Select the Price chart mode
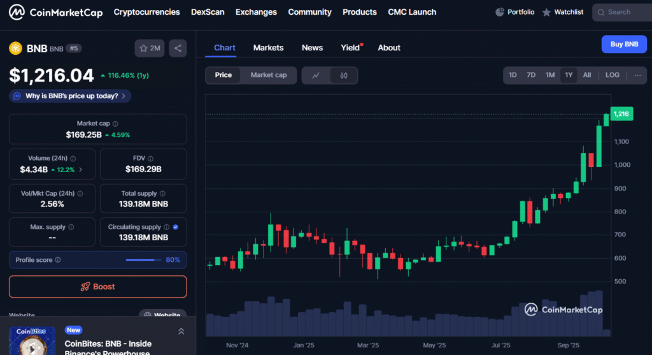652x355 pixels. point(223,75)
